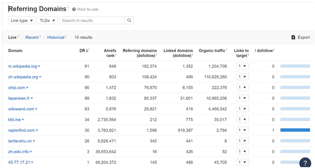
Task: Open links-to-target dropdown for zh-wiki.info
Action: pos(243,151)
